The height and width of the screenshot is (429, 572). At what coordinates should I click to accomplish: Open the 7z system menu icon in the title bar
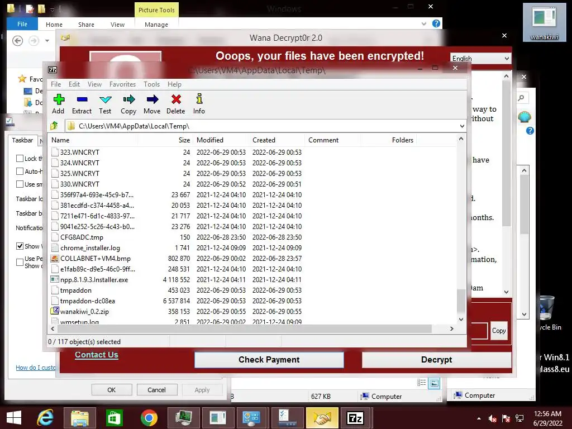tap(53, 70)
